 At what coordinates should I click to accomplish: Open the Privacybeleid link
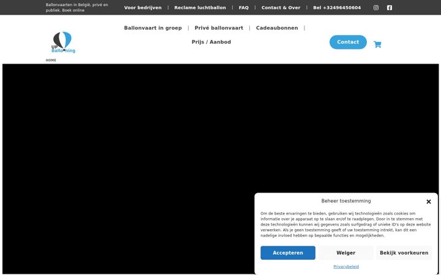tap(346, 266)
